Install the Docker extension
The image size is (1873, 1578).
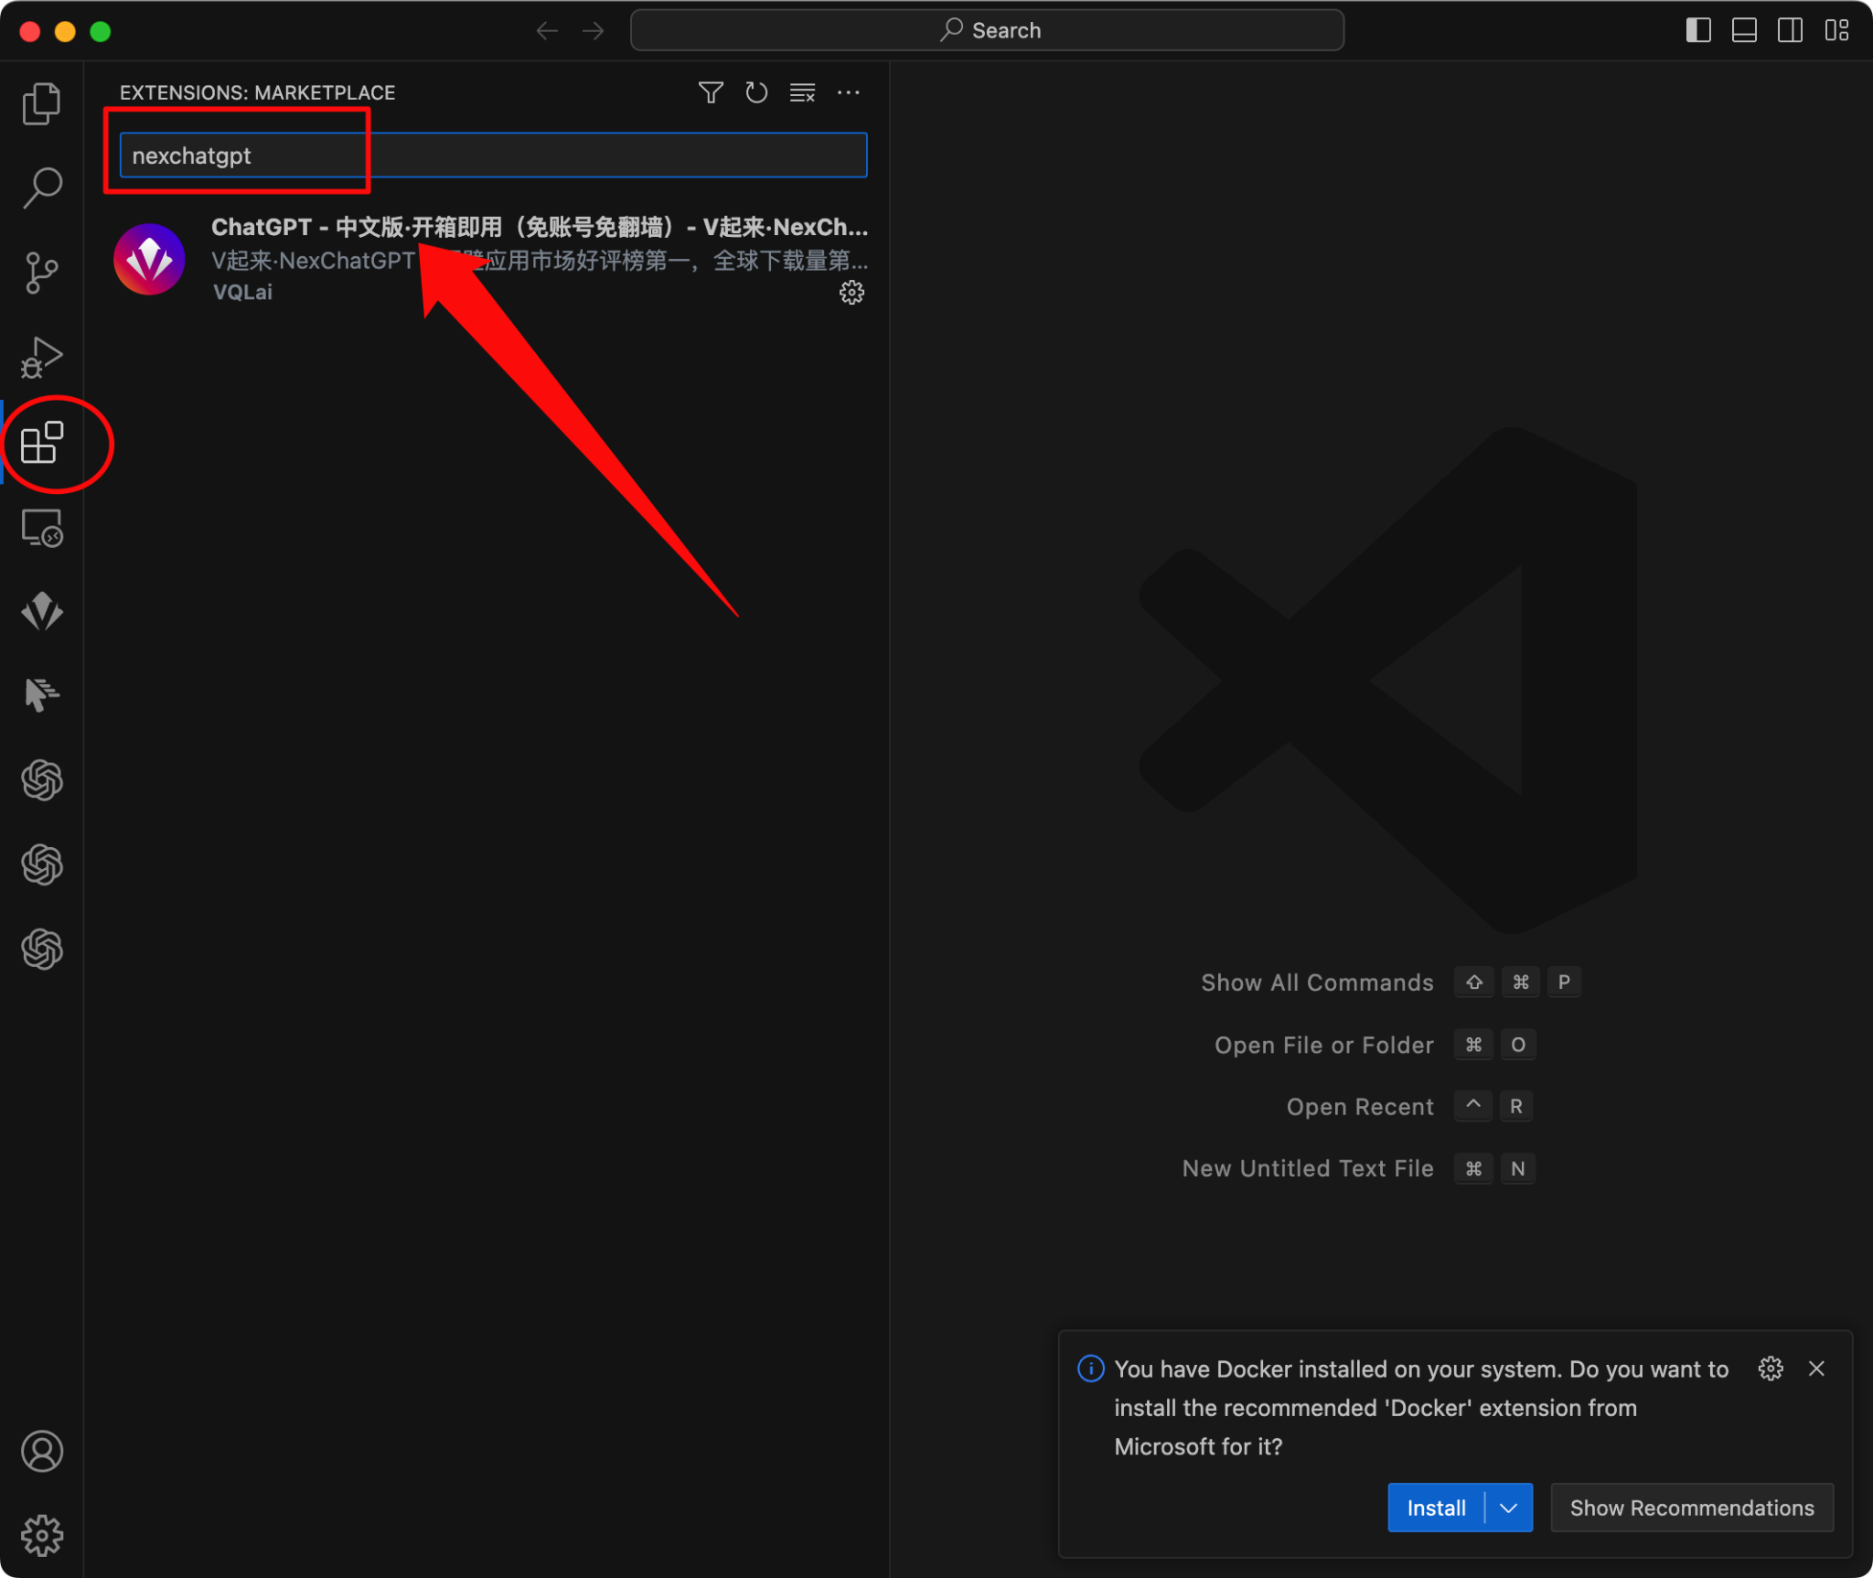pos(1436,1508)
